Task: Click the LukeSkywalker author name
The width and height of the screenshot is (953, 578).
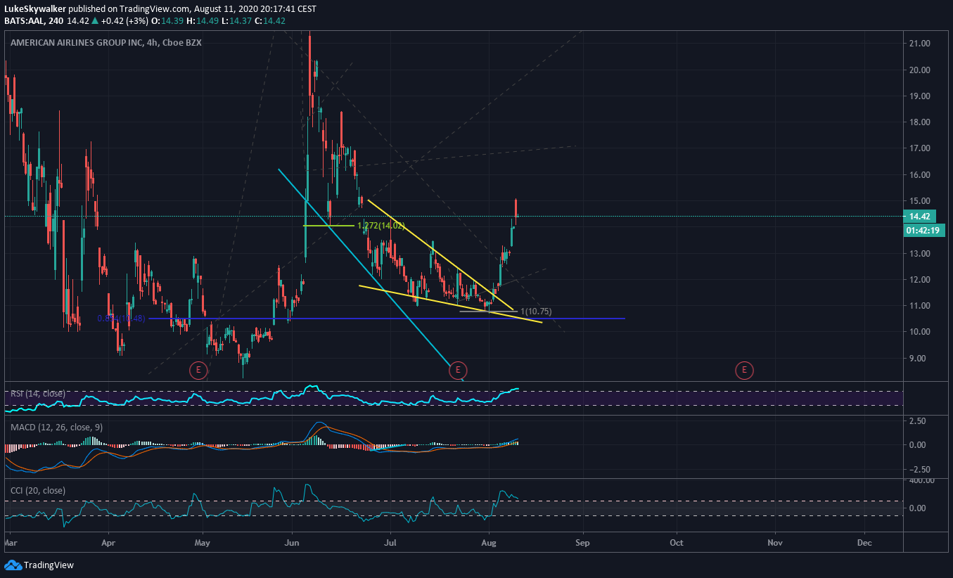Action: [x=36, y=9]
